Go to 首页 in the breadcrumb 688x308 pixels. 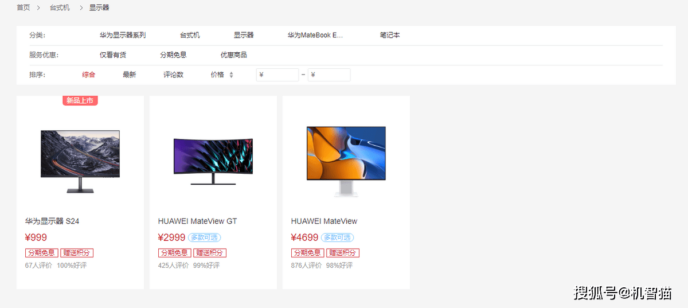tap(23, 7)
